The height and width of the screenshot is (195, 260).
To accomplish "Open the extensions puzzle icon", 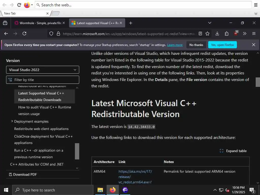I will pos(226,34).
